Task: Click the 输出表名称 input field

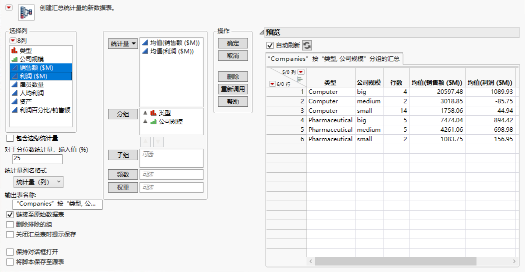Action: [x=57, y=204]
